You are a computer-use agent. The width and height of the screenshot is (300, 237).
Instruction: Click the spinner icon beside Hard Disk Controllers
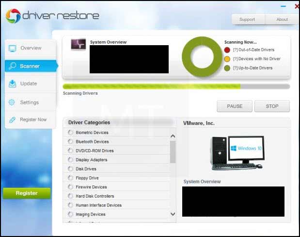tap(70, 196)
